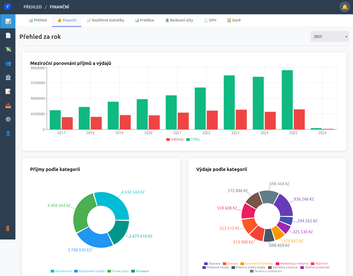Open the bank building sidebar icon
Screen dimensions: 353x276
click(8, 77)
